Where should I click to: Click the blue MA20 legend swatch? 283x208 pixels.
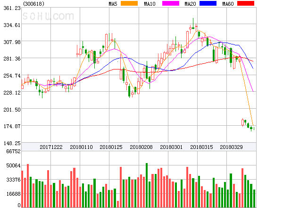click(208, 3)
